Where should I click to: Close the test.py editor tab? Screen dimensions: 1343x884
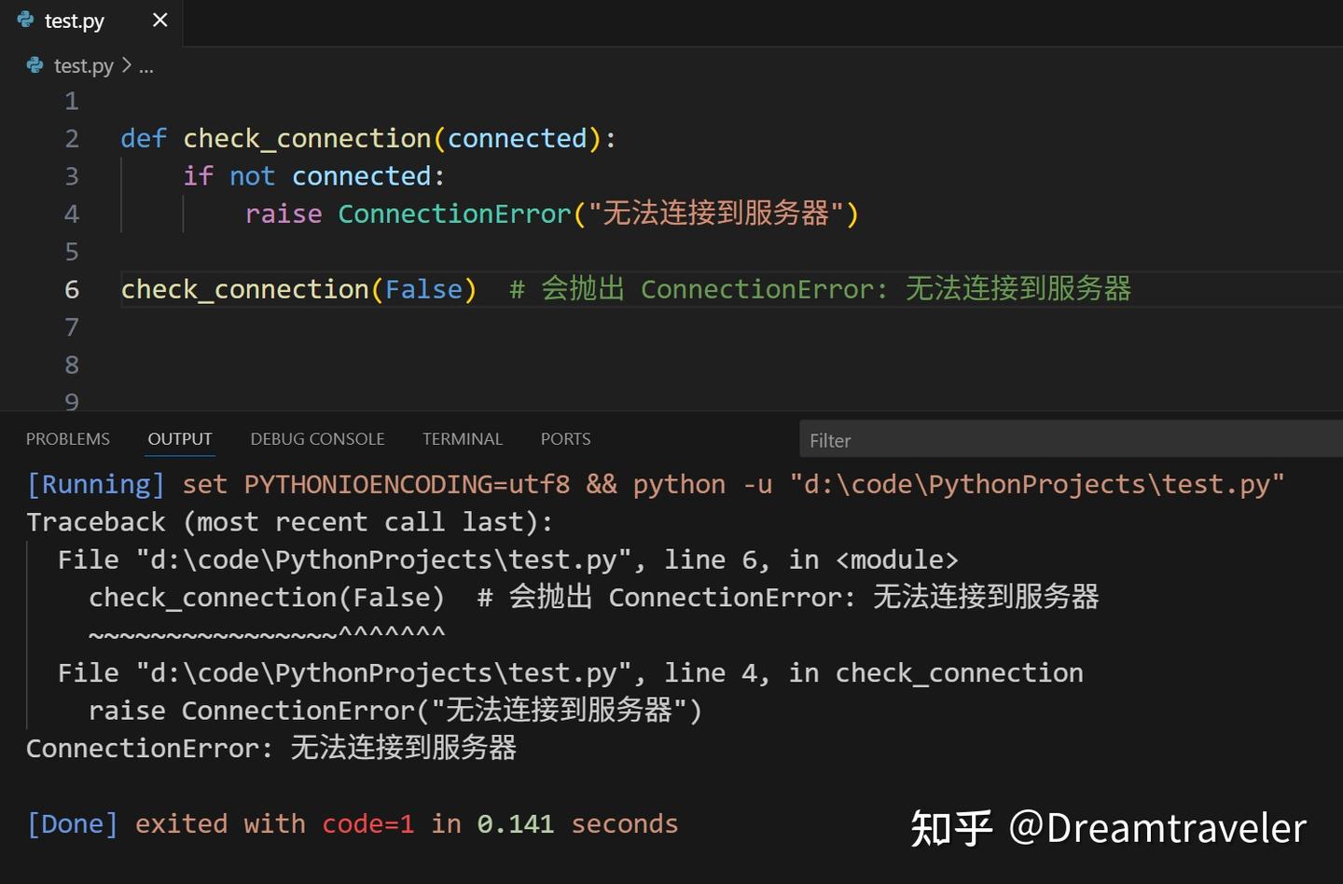click(159, 20)
